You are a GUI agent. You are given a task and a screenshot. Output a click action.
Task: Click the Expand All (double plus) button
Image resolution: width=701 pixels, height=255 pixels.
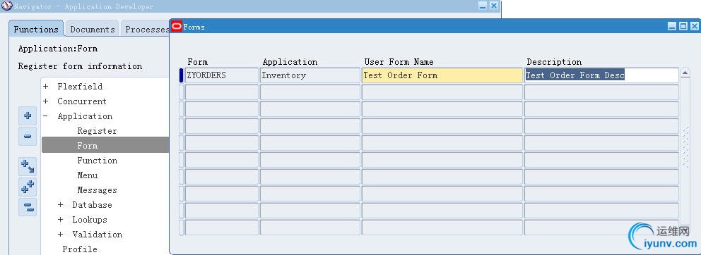pyautogui.click(x=28, y=187)
